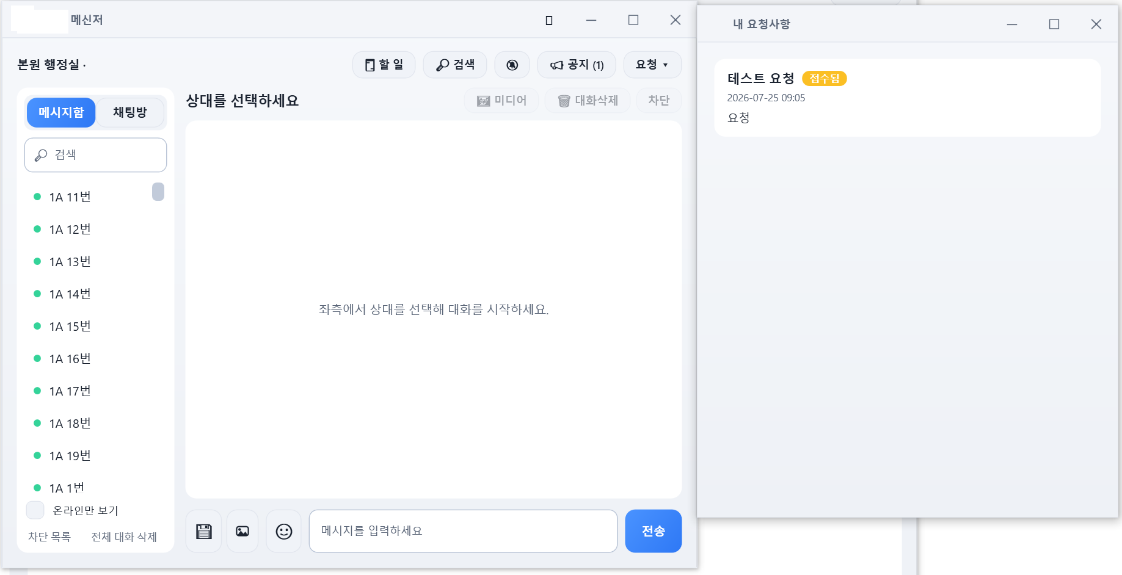Click the contact list scrollbar thumb
The width and height of the screenshot is (1122, 575).
(158, 192)
